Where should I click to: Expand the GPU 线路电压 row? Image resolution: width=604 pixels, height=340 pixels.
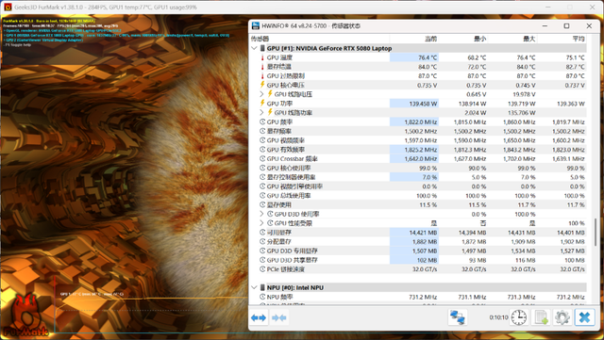(x=261, y=94)
